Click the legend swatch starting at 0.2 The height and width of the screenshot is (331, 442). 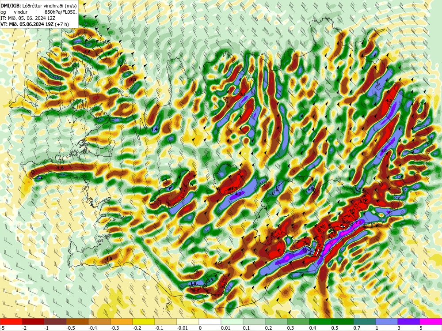click(x=276, y=321)
